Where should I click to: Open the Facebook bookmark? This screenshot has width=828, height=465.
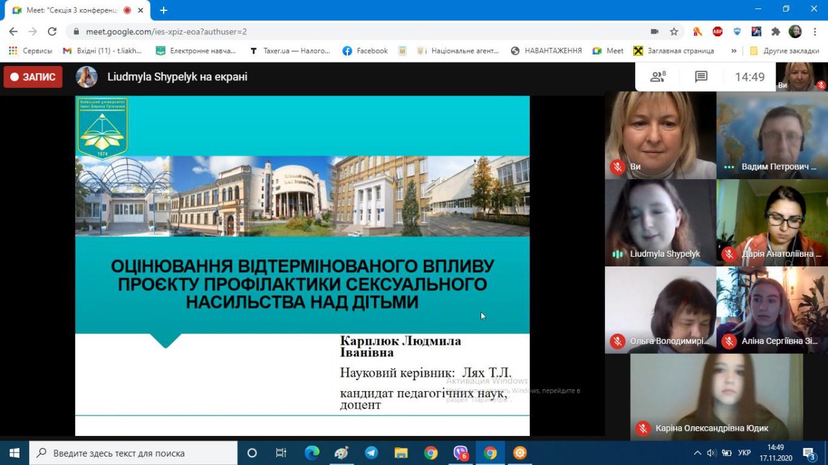tap(365, 50)
